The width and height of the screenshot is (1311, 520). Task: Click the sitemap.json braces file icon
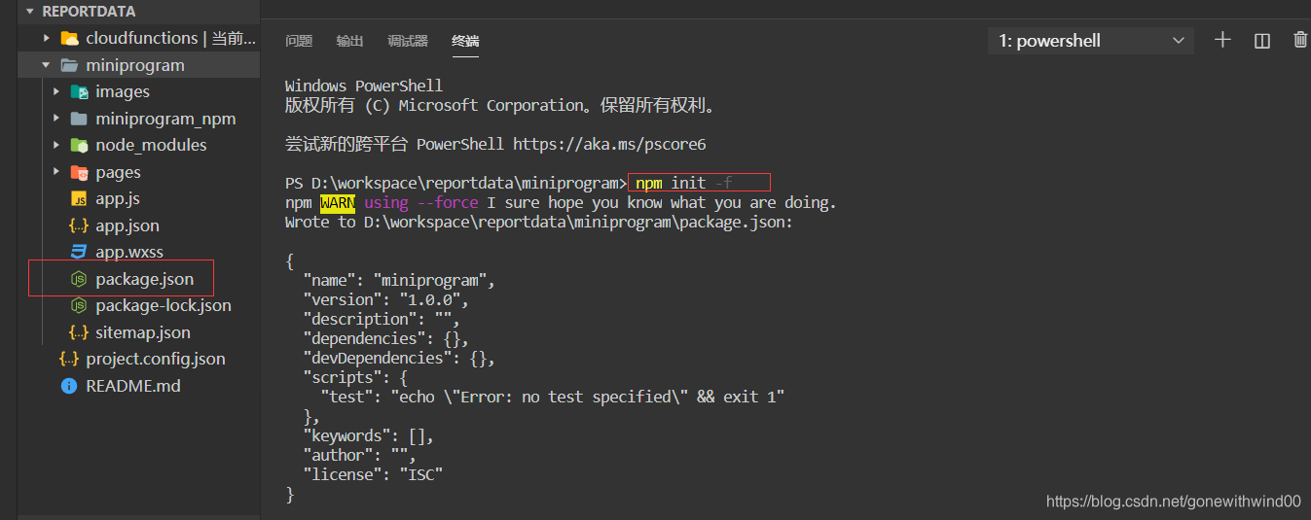point(79,332)
